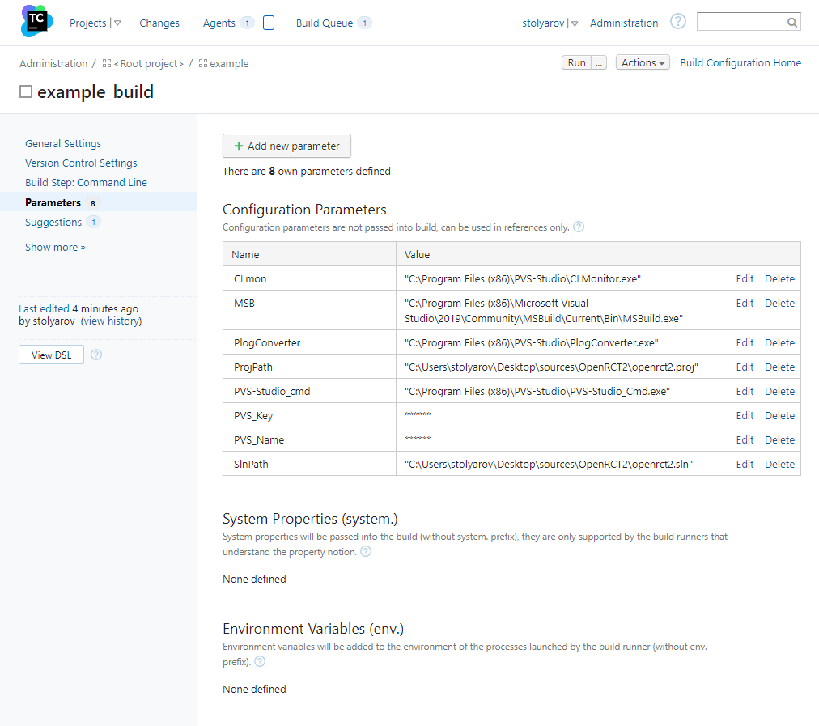Toggle the example_build checkbox icon
This screenshot has height=726, width=819.
coord(26,92)
